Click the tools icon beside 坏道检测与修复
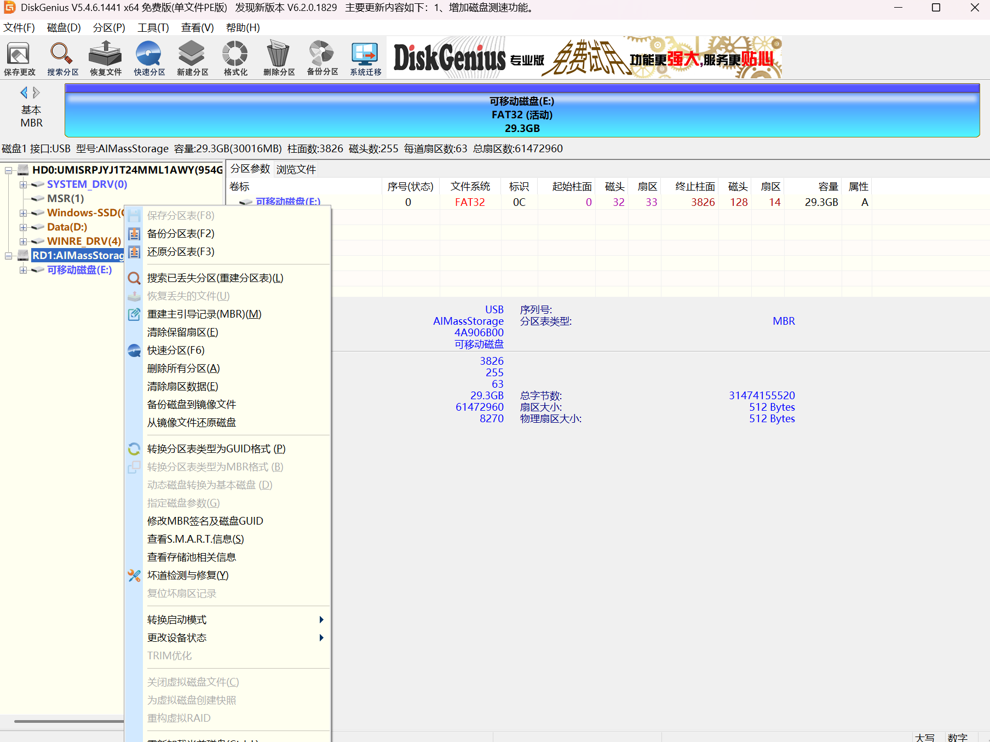This screenshot has width=990, height=742. (x=134, y=576)
